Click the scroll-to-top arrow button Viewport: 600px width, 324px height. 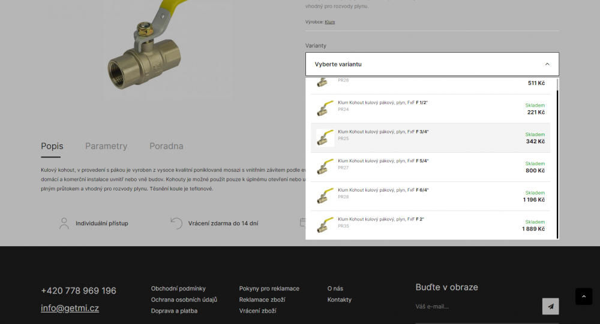584,296
